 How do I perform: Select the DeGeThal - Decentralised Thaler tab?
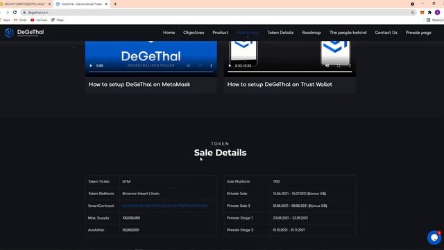82,4
